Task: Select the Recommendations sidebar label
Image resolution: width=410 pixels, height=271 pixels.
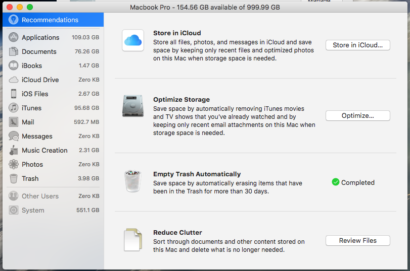Action: click(50, 20)
